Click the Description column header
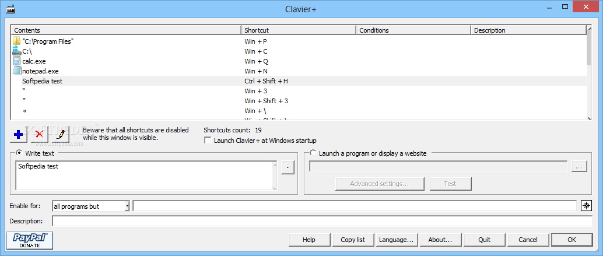 click(528, 30)
